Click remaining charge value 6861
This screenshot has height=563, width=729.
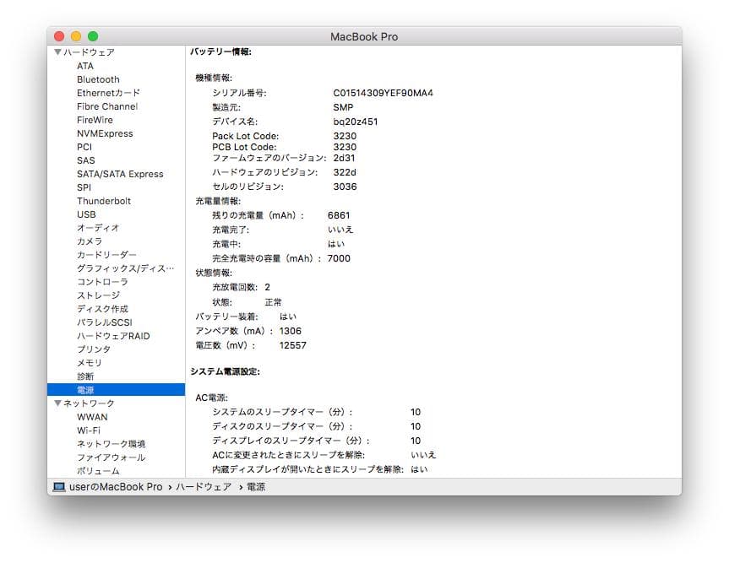[x=339, y=215]
